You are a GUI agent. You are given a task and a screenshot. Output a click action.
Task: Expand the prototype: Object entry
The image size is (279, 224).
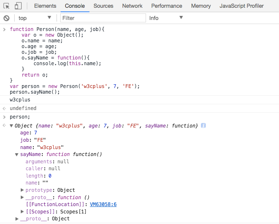click(x=22, y=190)
